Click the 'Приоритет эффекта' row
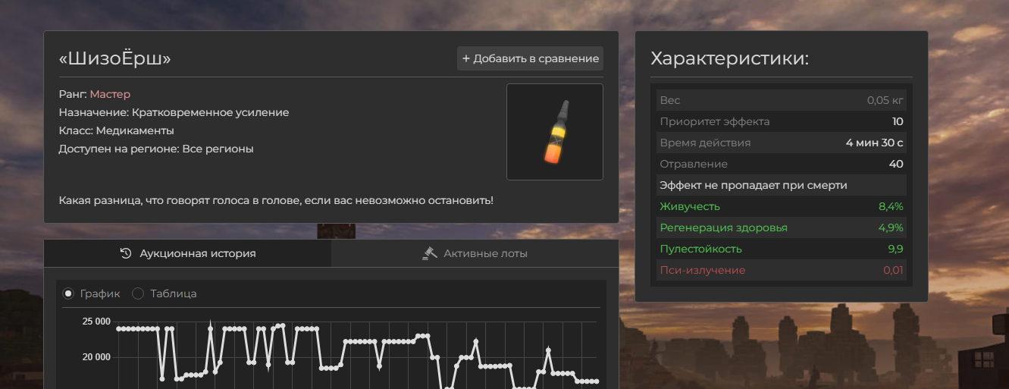The image size is (1009, 389). pos(782,121)
